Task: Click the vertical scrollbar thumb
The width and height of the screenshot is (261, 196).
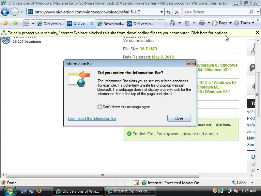Action: [258, 95]
